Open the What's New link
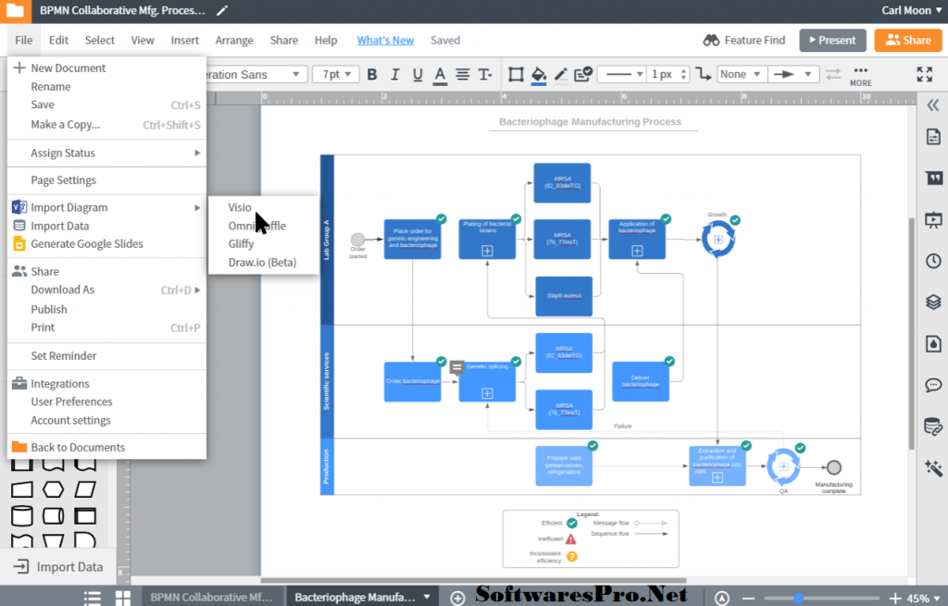Screen dimensions: 948x606 coord(385,40)
